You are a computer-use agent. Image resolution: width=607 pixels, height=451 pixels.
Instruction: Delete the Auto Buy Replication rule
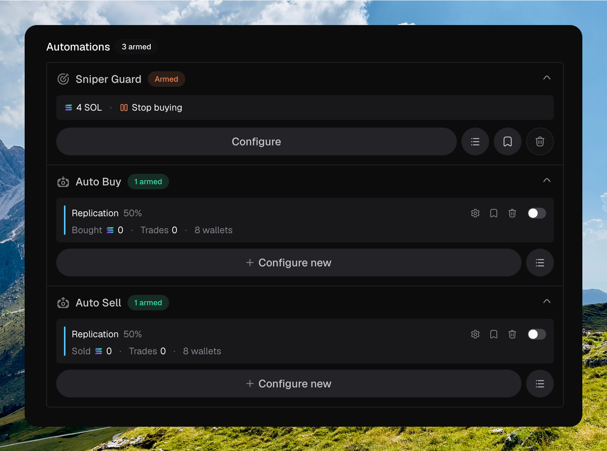pos(512,213)
